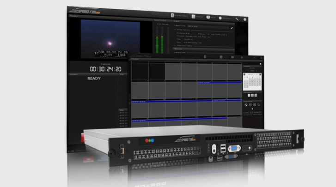Click the third main toolbar button
336x187 pixels.
[x=211, y=18]
